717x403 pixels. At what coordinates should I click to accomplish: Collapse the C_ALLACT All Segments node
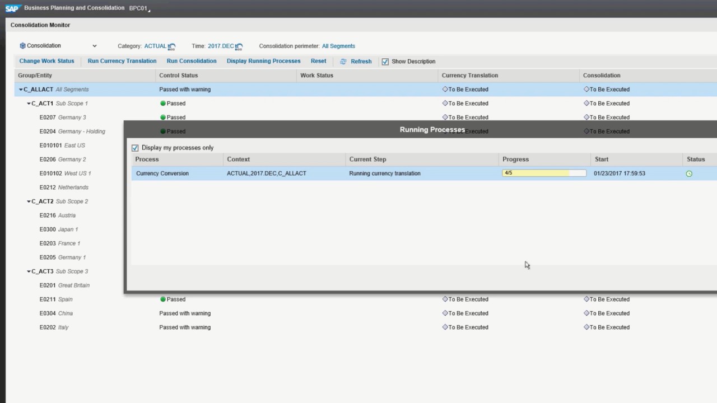[x=21, y=90]
